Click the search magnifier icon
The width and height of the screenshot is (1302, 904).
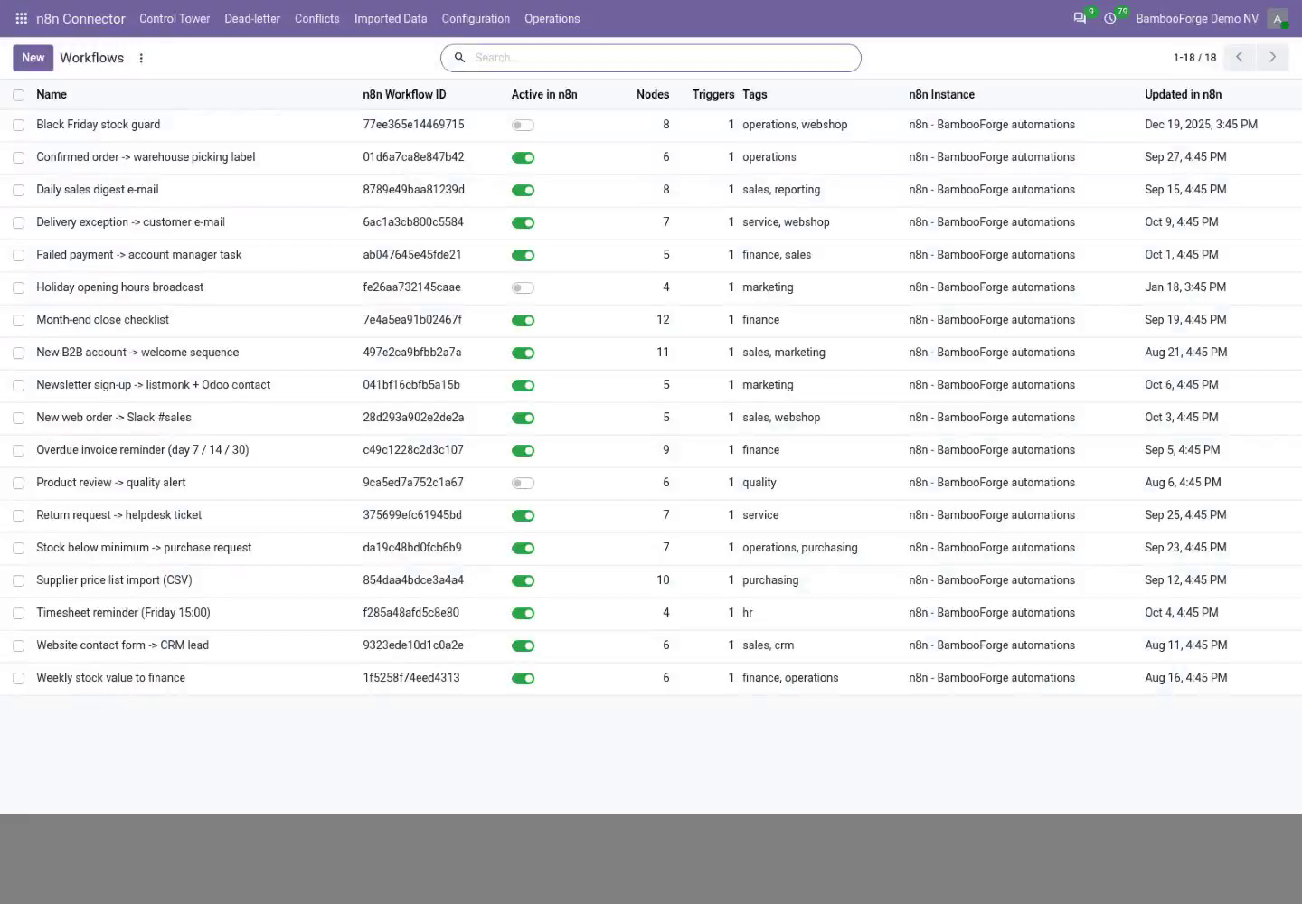tap(459, 58)
